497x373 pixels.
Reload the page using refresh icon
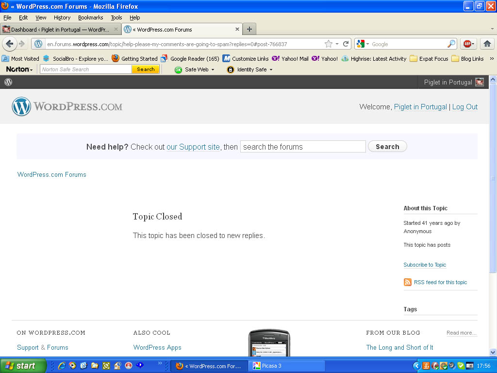coord(346,44)
